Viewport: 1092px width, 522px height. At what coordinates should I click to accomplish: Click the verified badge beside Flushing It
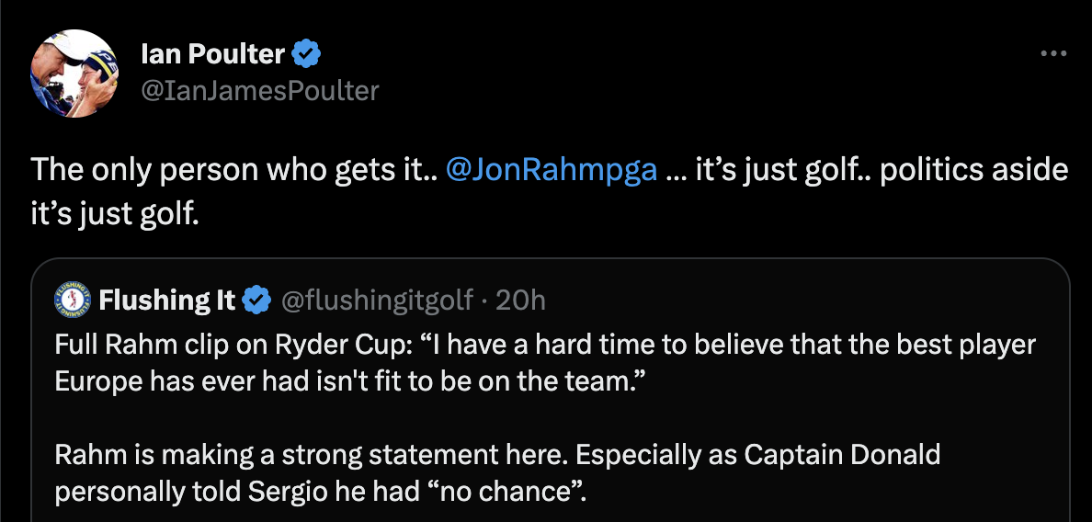coord(258,300)
